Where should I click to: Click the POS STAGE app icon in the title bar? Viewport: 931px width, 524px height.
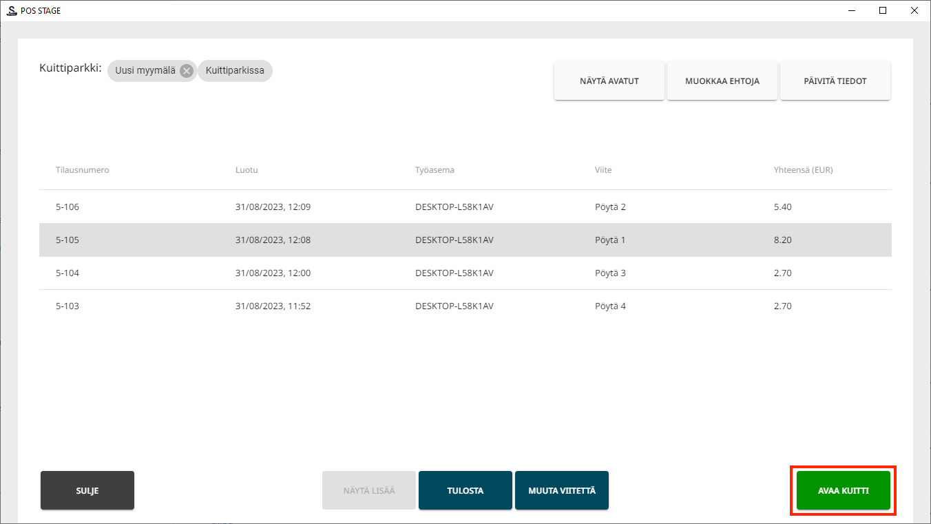pos(11,10)
